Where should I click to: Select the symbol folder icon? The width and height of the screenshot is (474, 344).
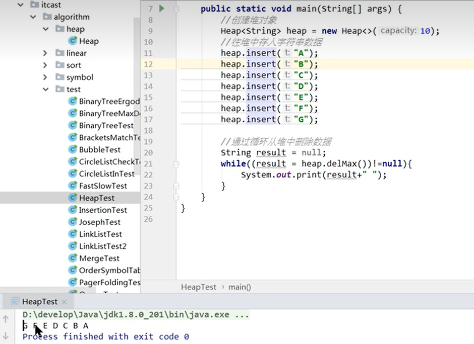(x=60, y=76)
